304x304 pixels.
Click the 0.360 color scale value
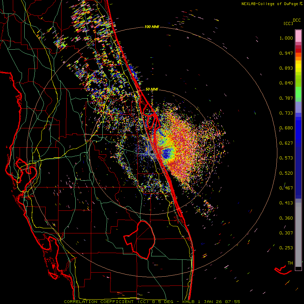[x=286, y=218]
